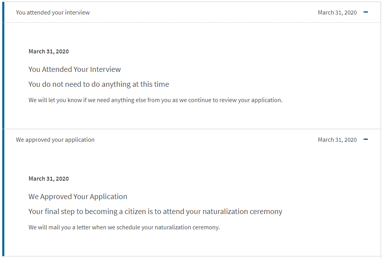Collapse the 'You attended your interview' section minus icon
Screen dimensions: 383x258
click(366, 12)
